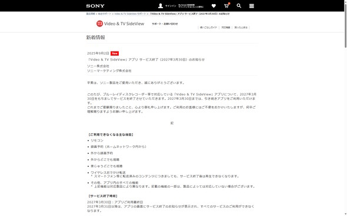347x216 pixels.
Task: Follow the Video & TV SideView サポート breadcrumb
Action: coord(130,14)
